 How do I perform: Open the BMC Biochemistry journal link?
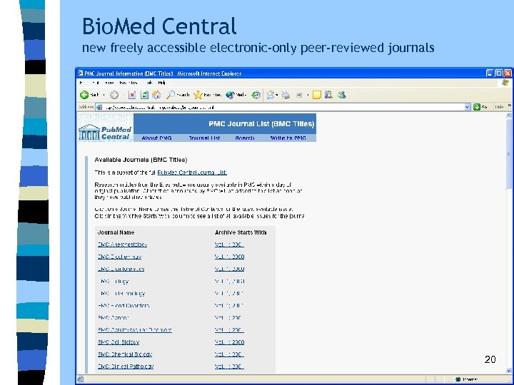[120, 257]
